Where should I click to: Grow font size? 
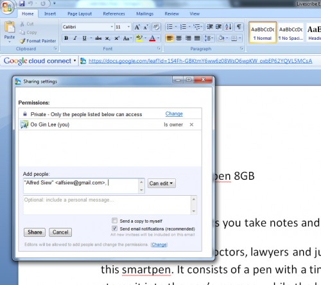pyautogui.click(x=137, y=27)
